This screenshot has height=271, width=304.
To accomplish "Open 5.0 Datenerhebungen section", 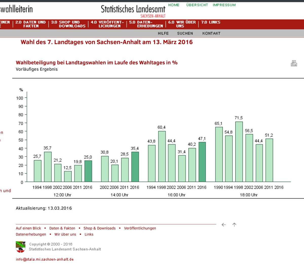I will click(x=146, y=24).
